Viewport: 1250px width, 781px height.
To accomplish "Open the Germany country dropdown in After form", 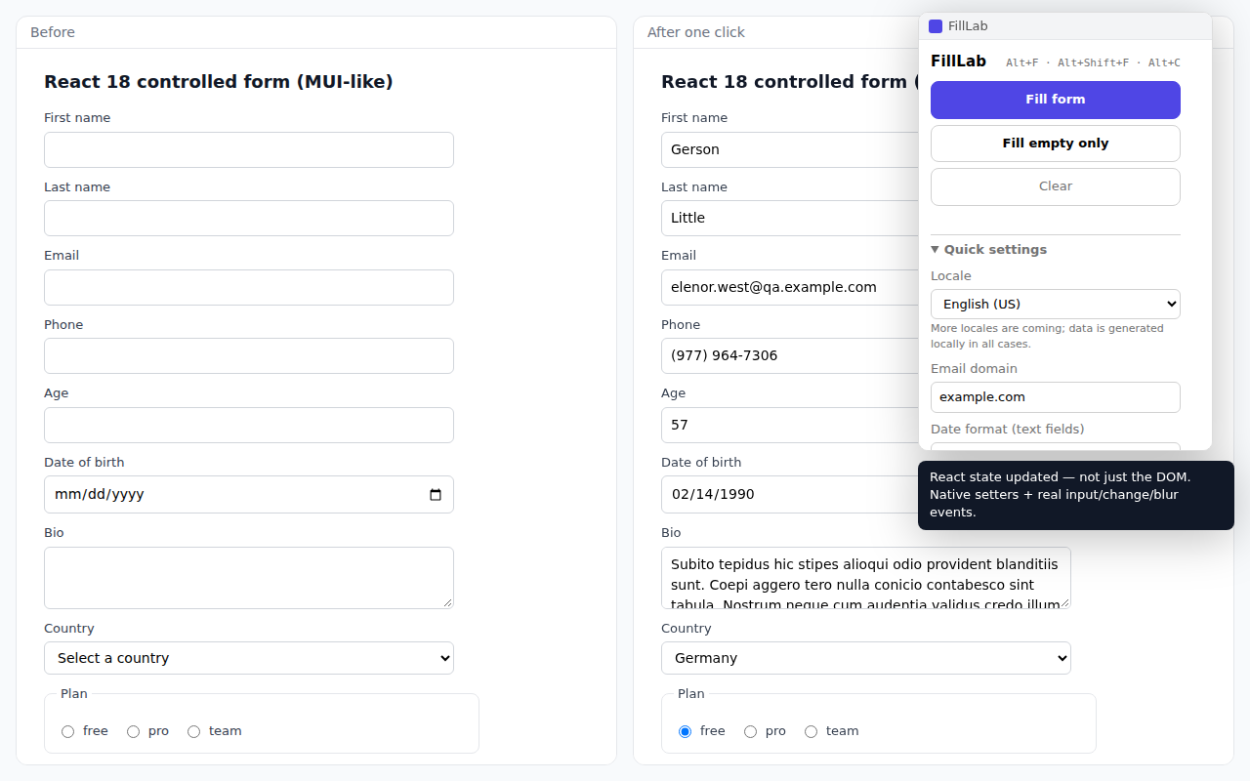I will 866,658.
